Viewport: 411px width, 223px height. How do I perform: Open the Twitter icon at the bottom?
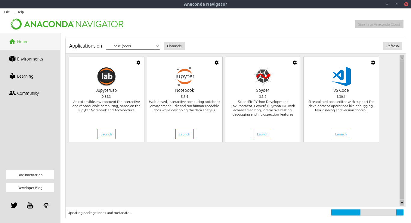14,205
